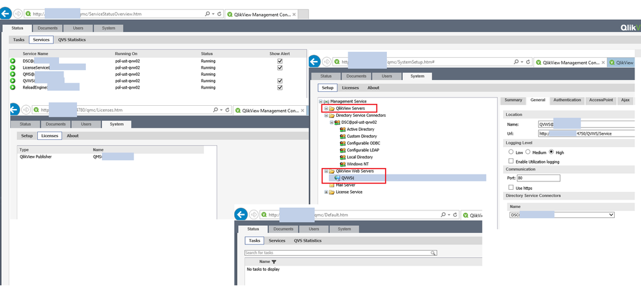Open Licenses subtab in SystemSetup window

350,87
